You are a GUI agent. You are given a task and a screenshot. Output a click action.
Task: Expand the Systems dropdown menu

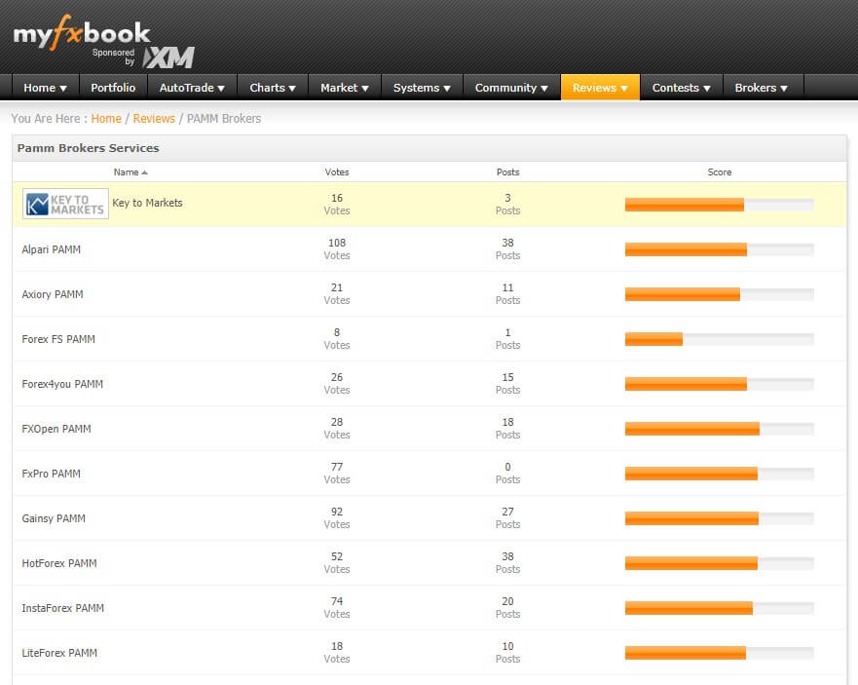tap(422, 88)
